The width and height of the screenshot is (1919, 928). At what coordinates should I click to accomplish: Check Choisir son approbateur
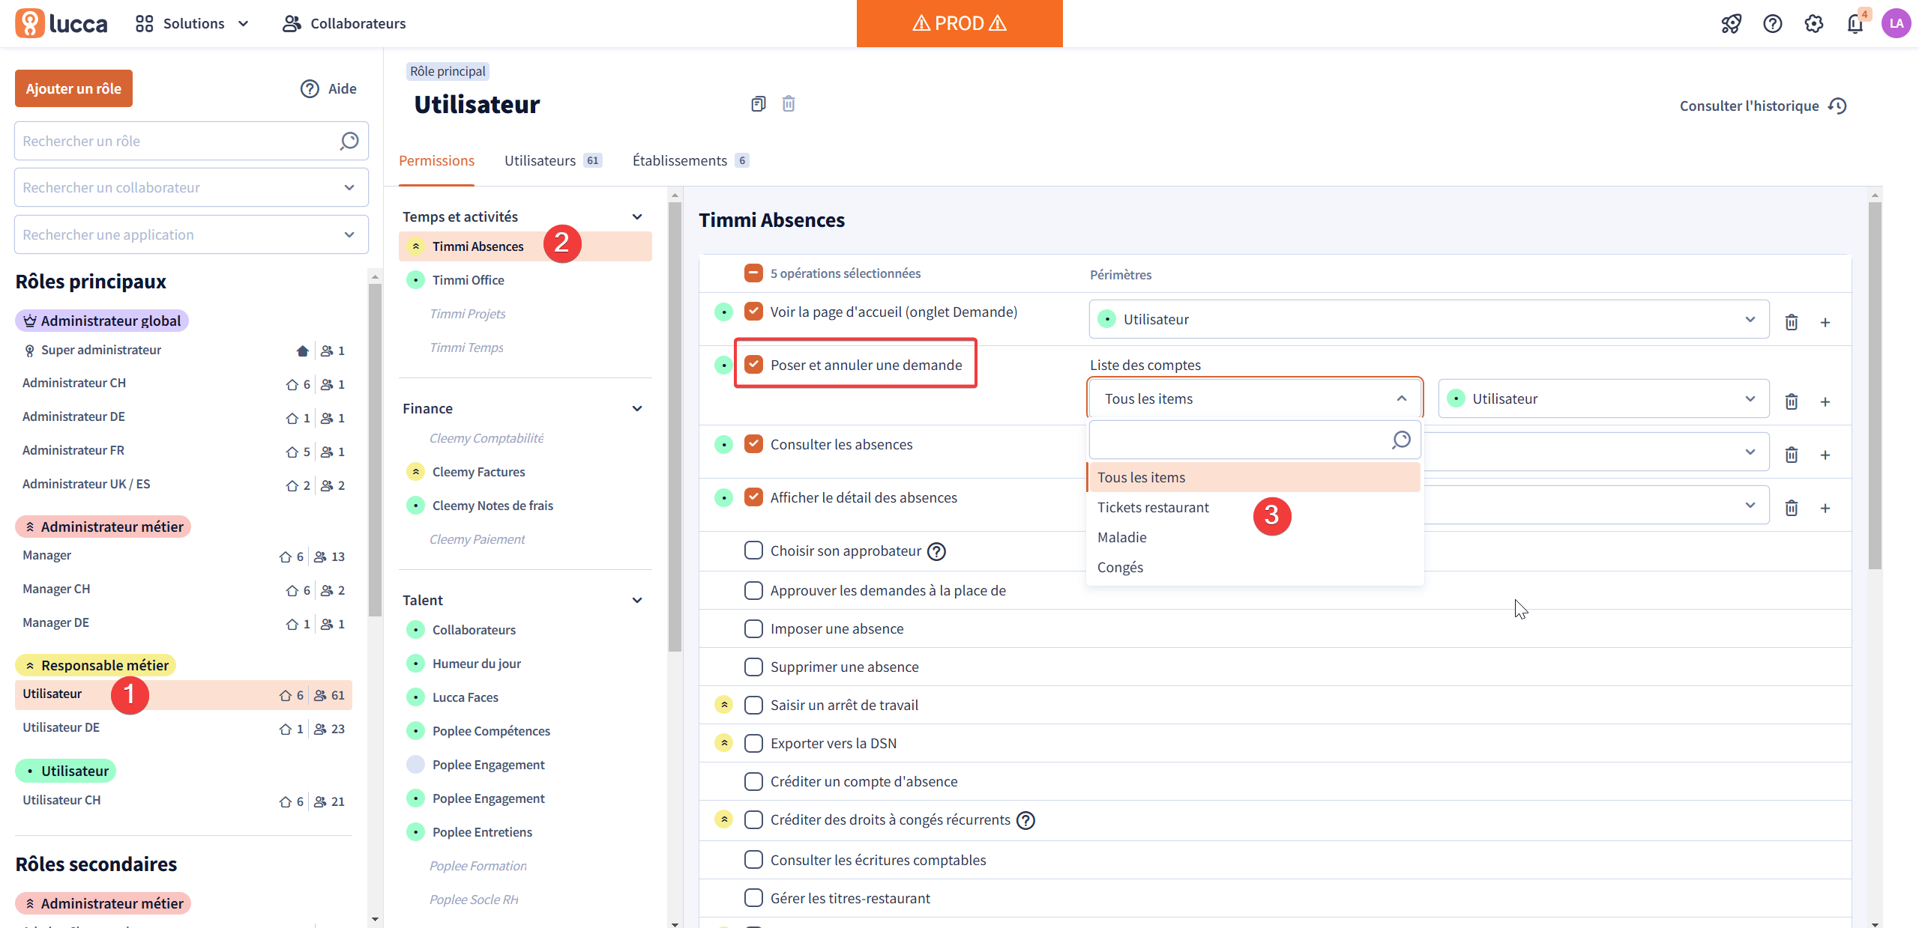(753, 551)
